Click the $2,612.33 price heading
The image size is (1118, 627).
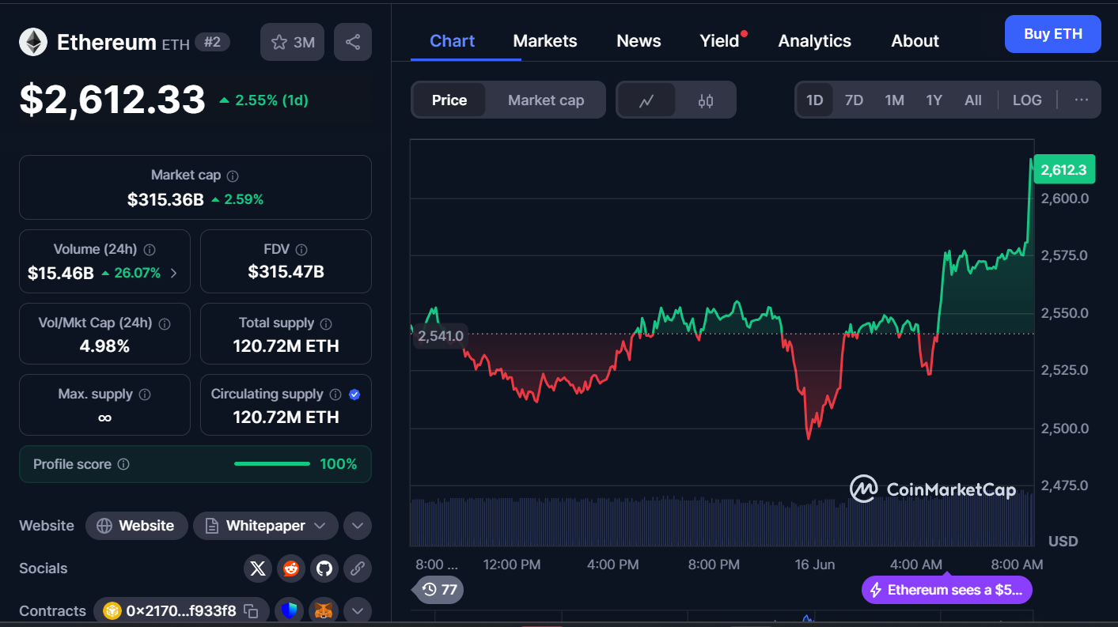(x=112, y=100)
